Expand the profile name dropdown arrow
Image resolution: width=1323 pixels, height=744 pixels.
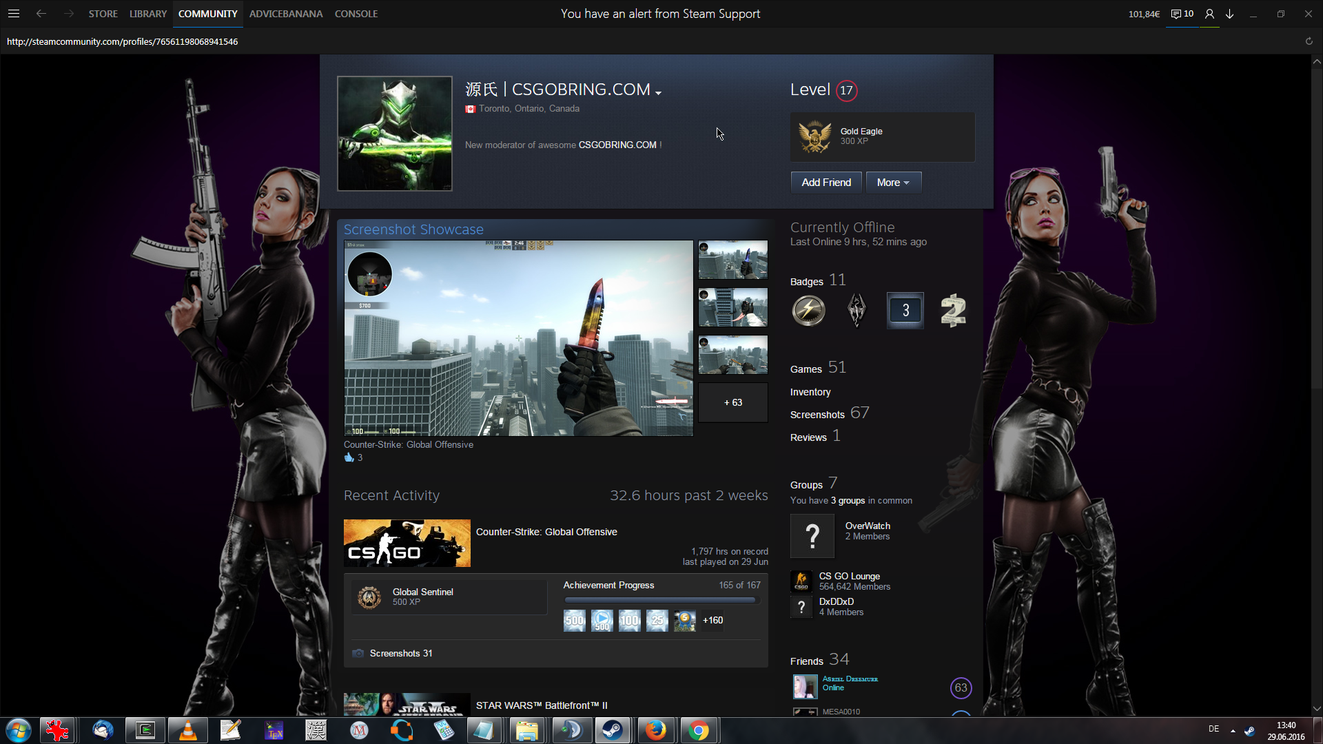659,93
